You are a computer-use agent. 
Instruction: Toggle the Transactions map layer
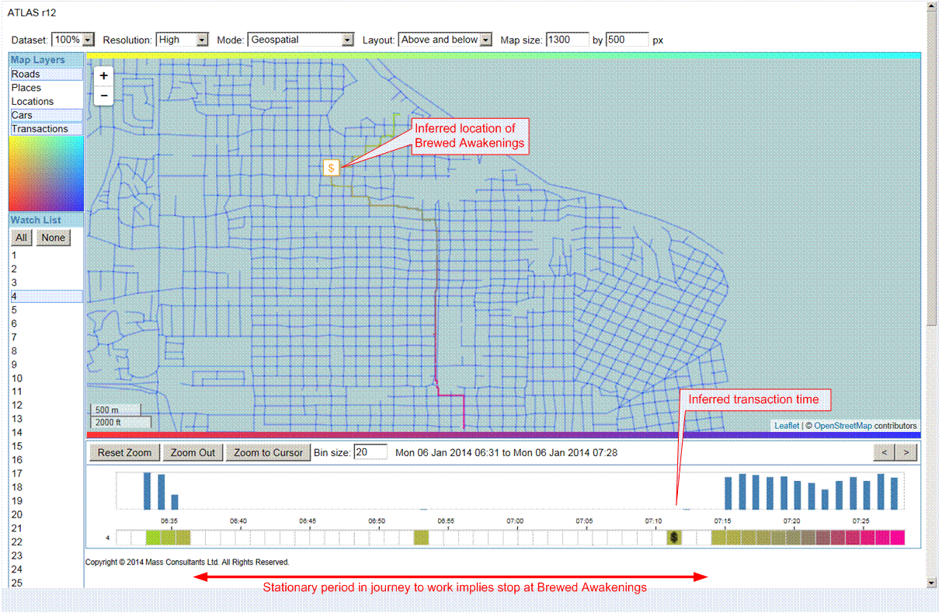tap(46, 129)
